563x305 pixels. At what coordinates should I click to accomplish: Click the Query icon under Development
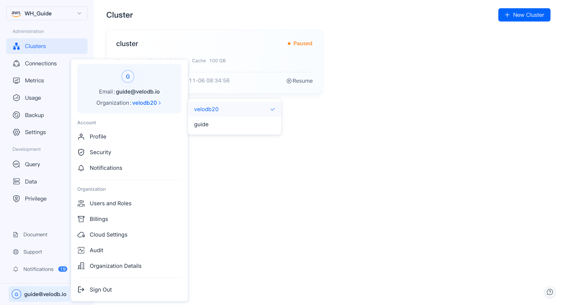click(x=16, y=164)
